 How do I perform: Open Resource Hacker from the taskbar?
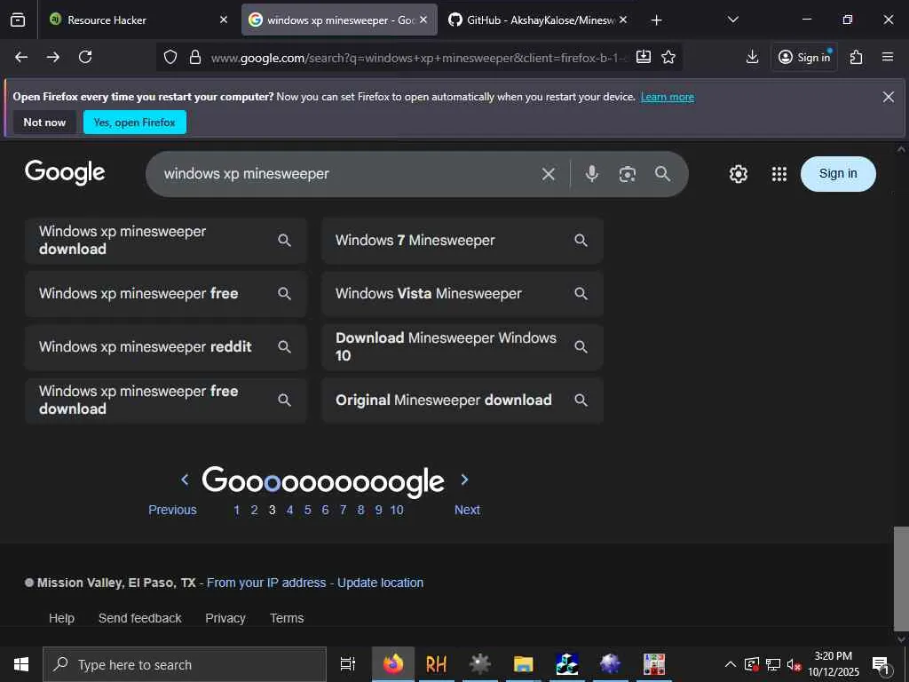click(x=437, y=664)
